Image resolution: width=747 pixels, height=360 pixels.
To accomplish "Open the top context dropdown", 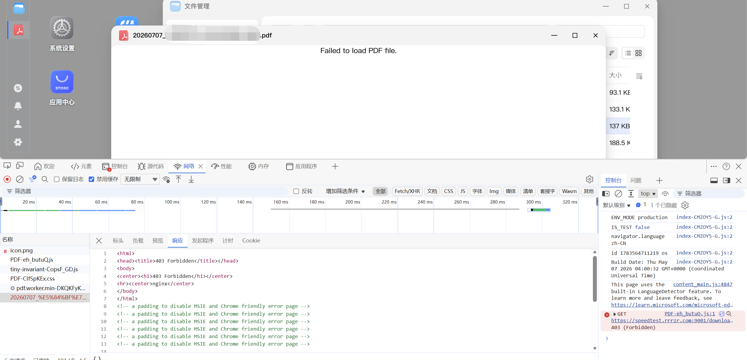I will coord(648,194).
